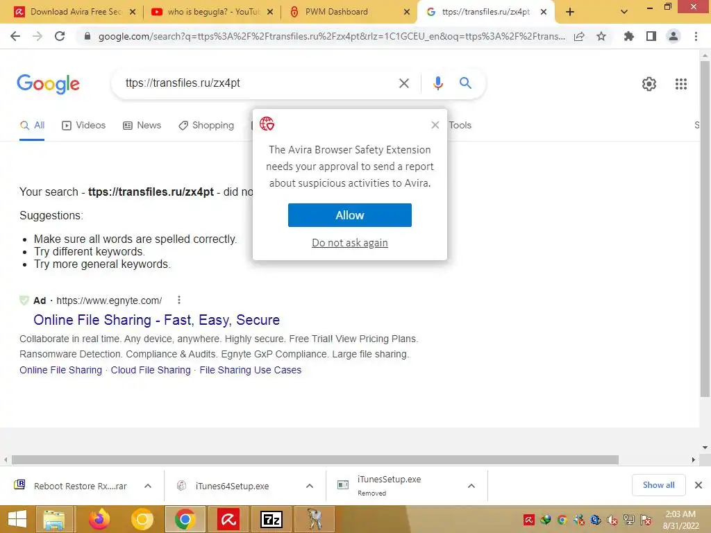Close the who is begugla YouTube tab
711x533 pixels.
270,12
